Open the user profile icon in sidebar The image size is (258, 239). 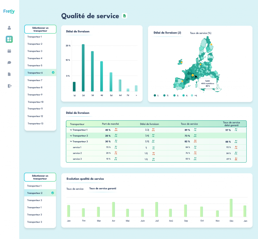pos(9,28)
